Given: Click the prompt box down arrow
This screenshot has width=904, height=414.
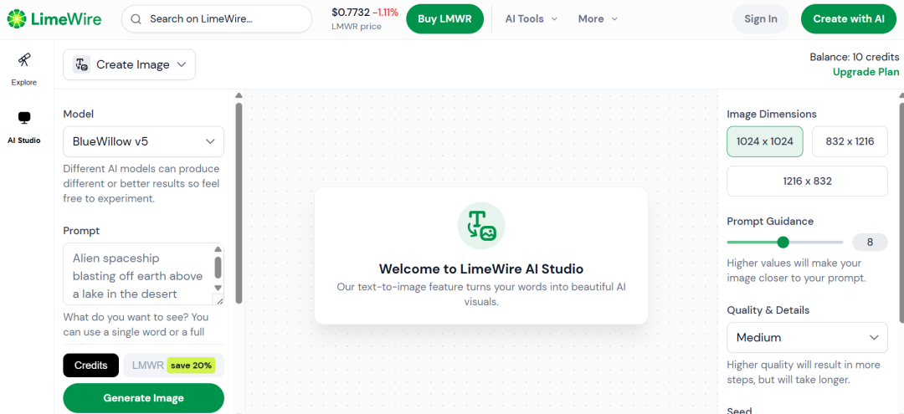Looking at the screenshot, I should pyautogui.click(x=218, y=288).
